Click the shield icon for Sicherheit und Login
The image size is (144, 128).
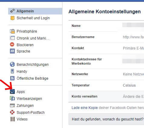pos(12,18)
